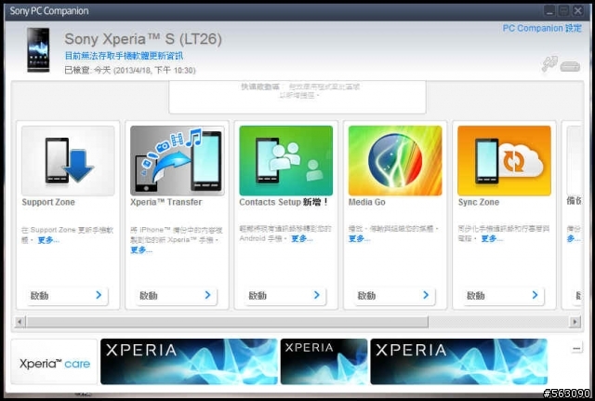Image resolution: width=595 pixels, height=401 pixels.
Task: Click the quick launch drop area box
Action: pos(297,97)
